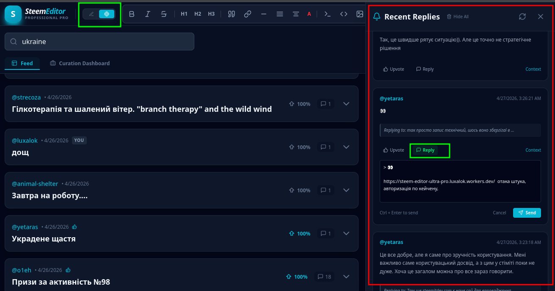Click the SteemEditor logo
This screenshot has width=555, height=291.
[x=36, y=14]
